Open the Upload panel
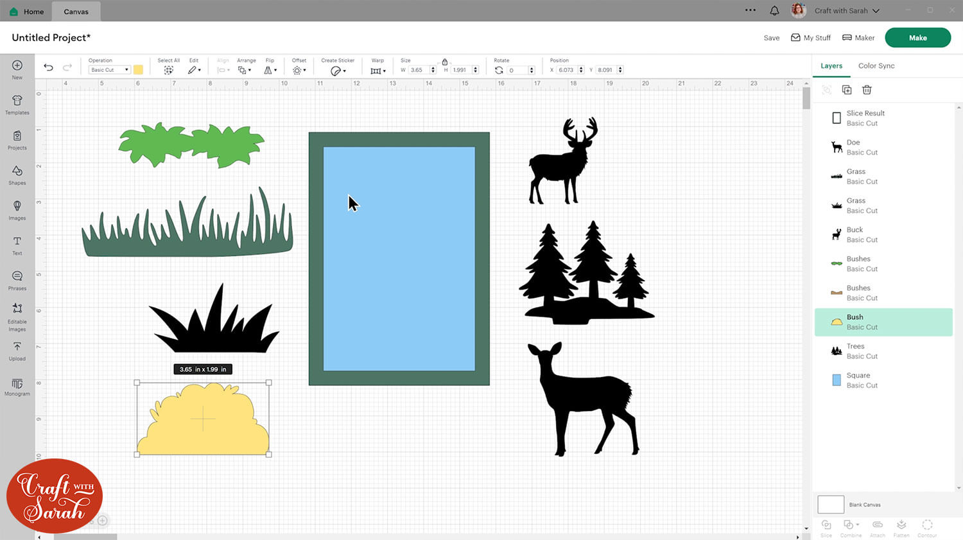 [x=17, y=350]
